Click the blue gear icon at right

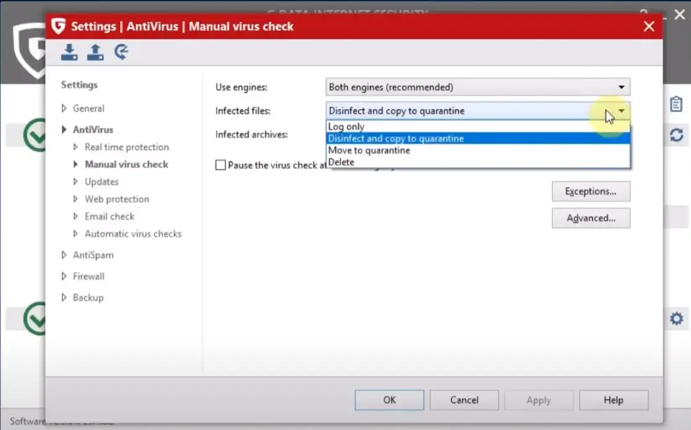[676, 319]
